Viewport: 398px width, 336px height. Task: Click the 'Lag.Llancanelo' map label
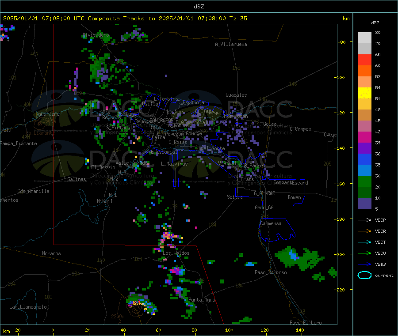28,307
